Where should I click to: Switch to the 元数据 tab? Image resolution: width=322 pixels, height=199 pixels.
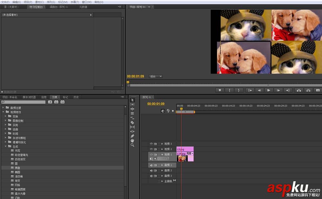(x=83, y=7)
